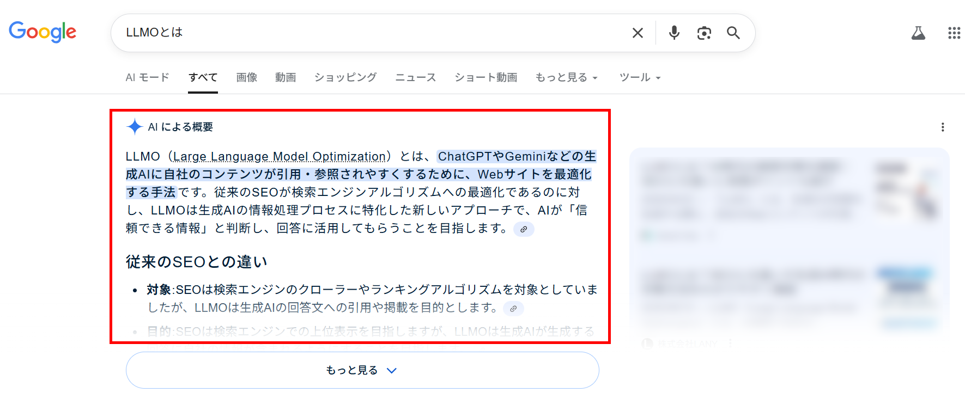
Task: Switch to the ニュース tab
Action: tap(415, 78)
